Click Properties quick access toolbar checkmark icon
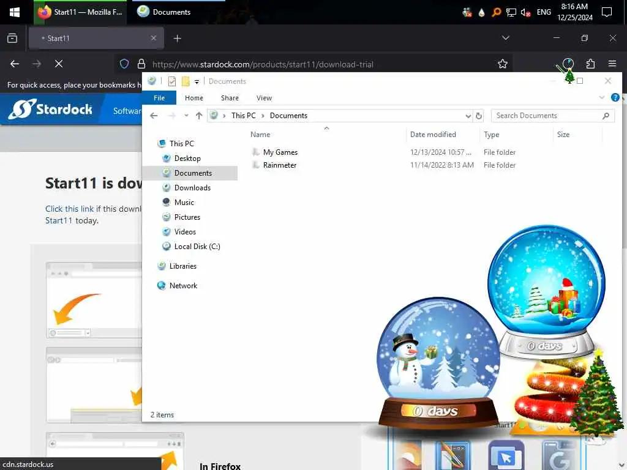 (x=172, y=81)
